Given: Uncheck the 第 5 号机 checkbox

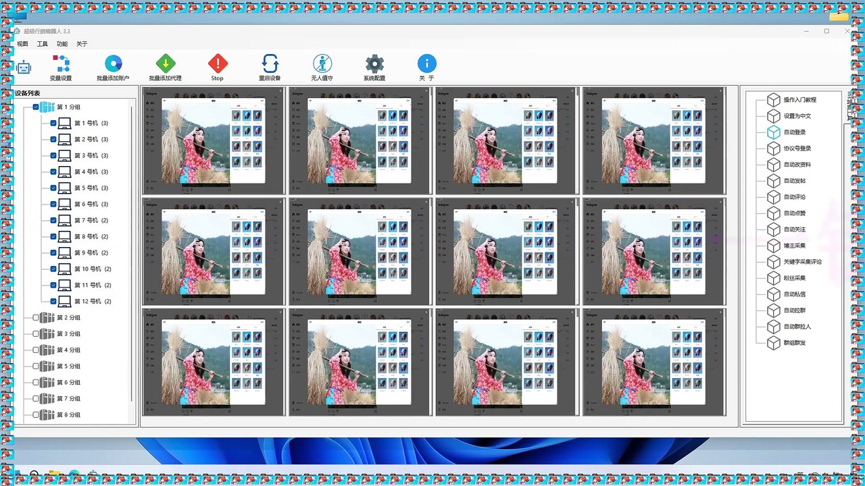Looking at the screenshot, I should [x=53, y=188].
